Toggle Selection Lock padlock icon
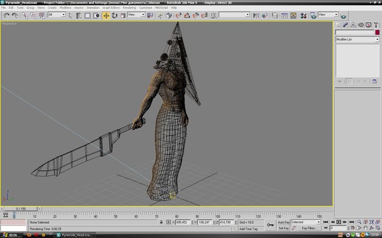Image resolution: width=382 pixels, height=238 pixels. click(x=161, y=222)
